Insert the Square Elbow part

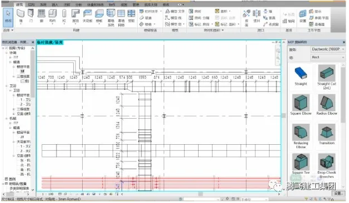tap(301, 105)
